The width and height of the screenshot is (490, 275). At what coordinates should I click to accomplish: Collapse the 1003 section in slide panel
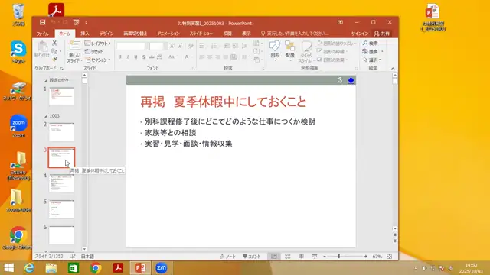46,116
